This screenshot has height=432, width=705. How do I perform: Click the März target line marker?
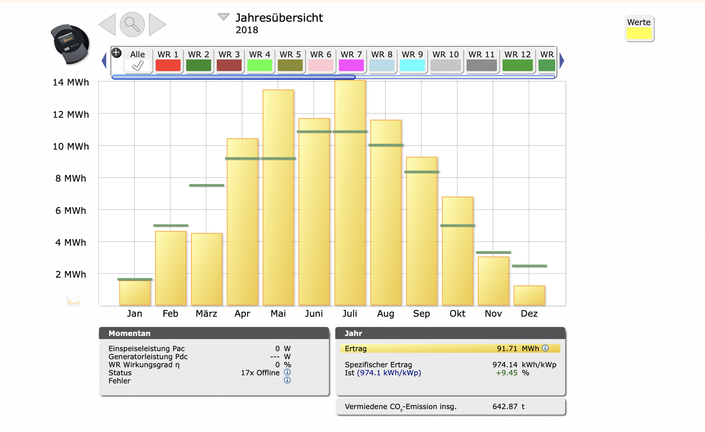(207, 185)
